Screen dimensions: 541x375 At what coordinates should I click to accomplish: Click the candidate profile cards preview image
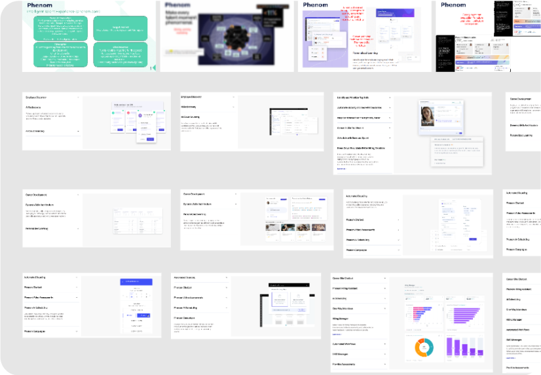pos(138,122)
